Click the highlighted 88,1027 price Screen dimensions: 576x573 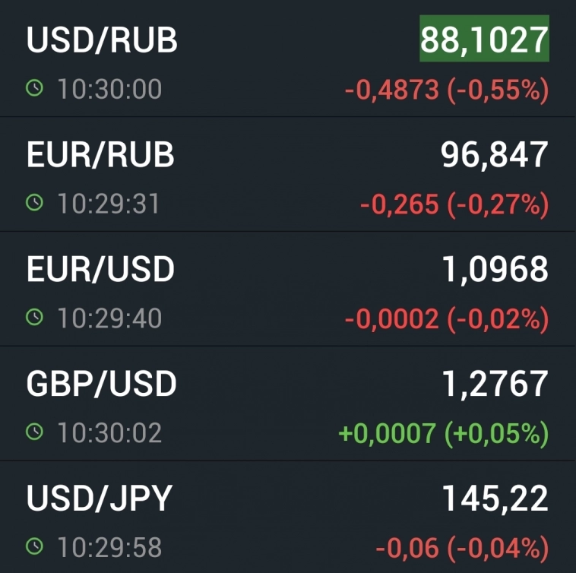tap(484, 40)
